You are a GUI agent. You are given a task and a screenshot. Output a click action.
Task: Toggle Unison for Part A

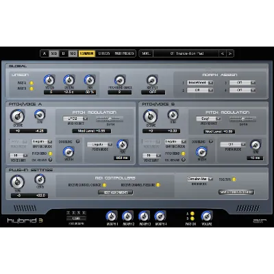click(32, 83)
